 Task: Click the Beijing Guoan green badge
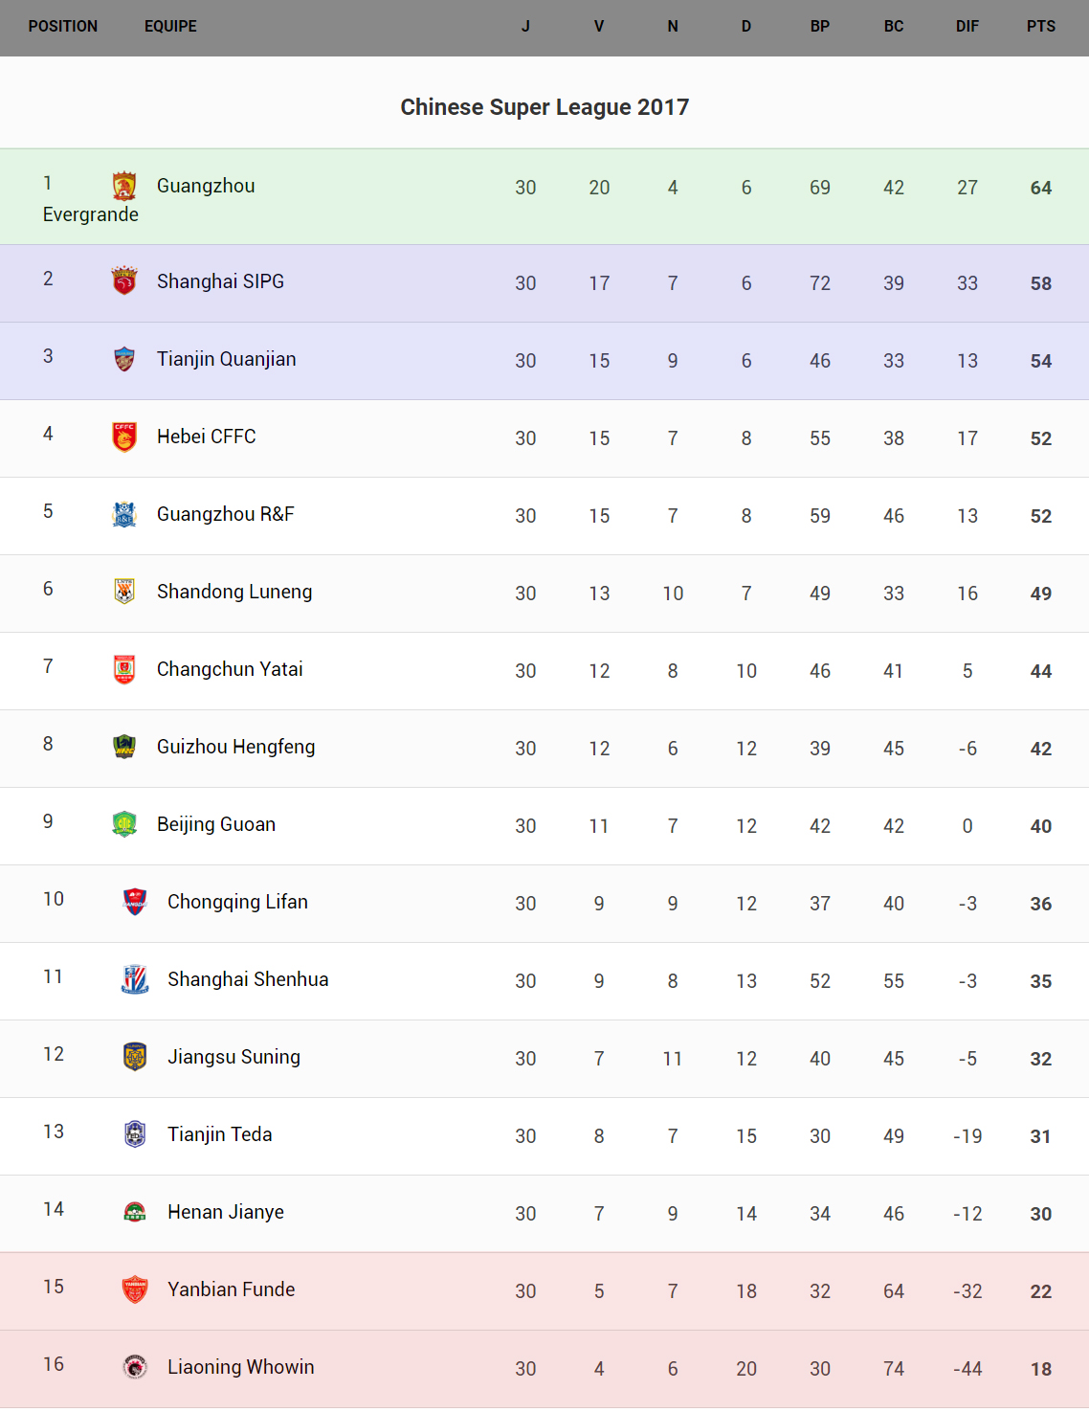tap(124, 824)
